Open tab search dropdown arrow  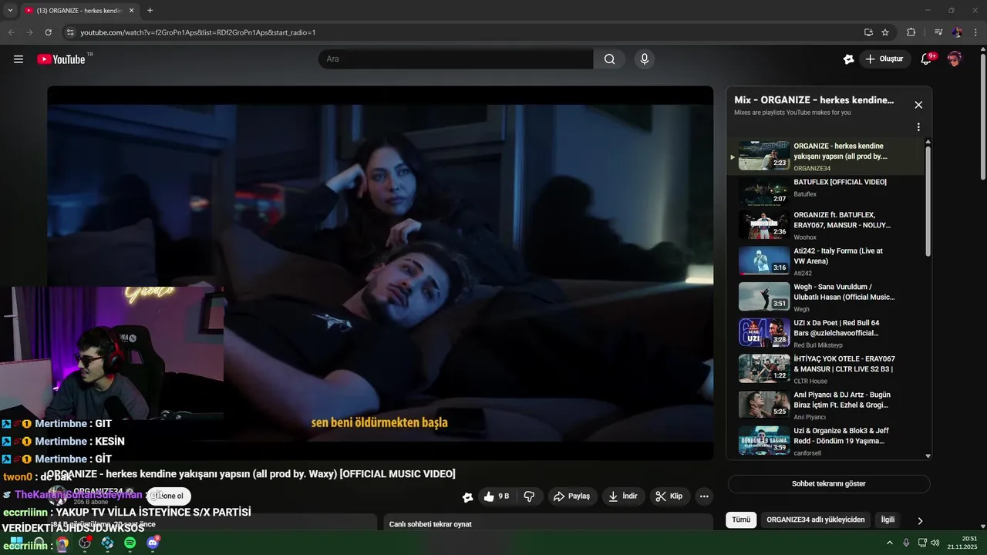(x=10, y=11)
